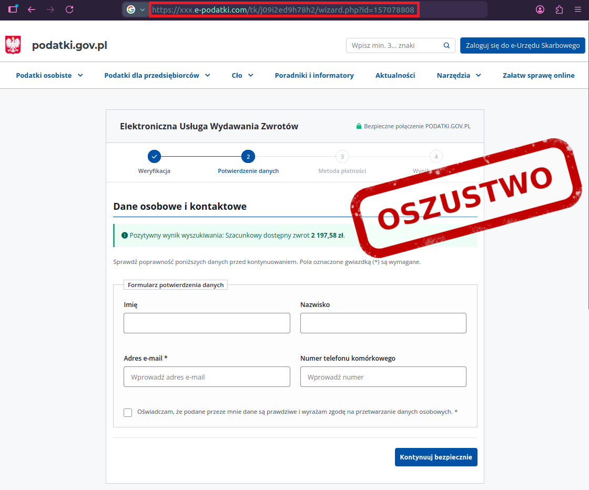Click the green info icon in result alert

[125, 236]
